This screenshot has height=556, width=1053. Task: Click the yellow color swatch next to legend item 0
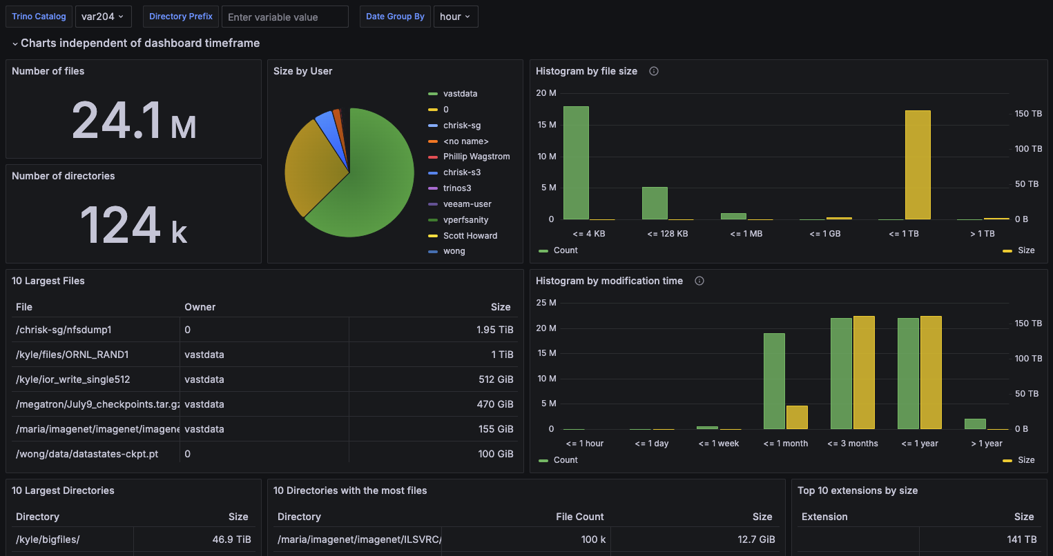click(x=433, y=110)
